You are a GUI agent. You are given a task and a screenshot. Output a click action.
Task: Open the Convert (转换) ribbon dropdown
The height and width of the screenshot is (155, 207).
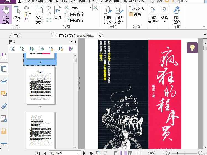click(164, 14)
